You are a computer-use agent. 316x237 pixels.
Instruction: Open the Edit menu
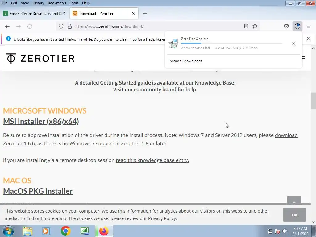(14, 3)
